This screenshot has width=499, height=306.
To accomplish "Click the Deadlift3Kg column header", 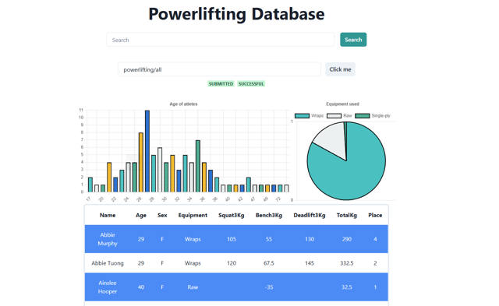I will (x=310, y=215).
